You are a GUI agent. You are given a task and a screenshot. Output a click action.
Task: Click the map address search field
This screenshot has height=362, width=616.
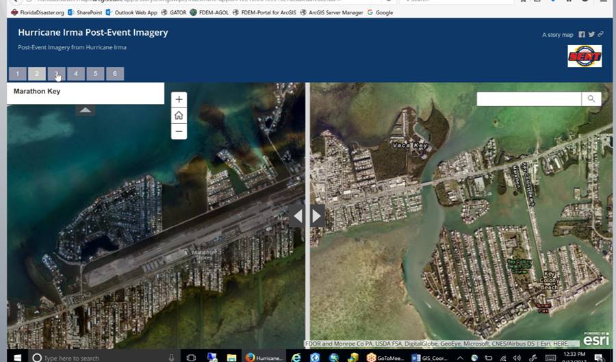(529, 99)
